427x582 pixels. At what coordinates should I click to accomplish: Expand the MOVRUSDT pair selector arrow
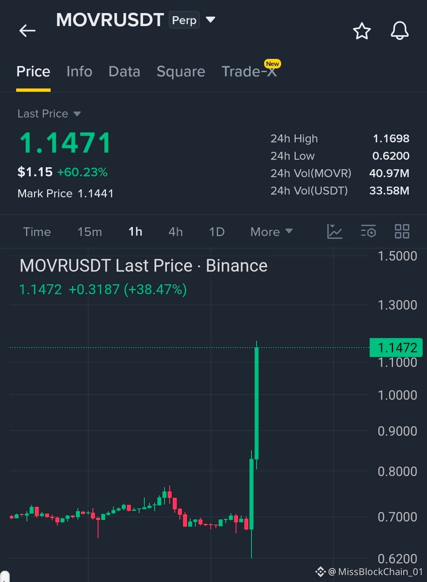tap(211, 19)
